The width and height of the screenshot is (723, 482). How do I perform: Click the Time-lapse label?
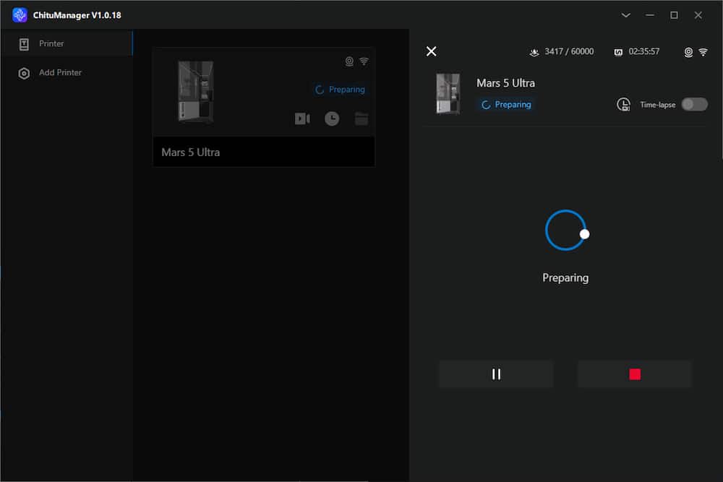pos(657,105)
